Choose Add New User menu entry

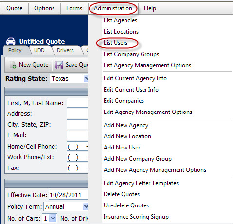[122, 148]
